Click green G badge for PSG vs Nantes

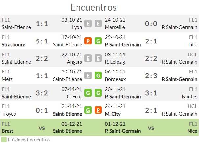pos(98,93)
